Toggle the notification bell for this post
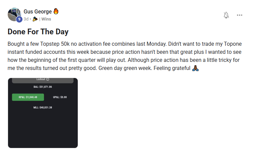253x153 pixels. click(226, 15)
